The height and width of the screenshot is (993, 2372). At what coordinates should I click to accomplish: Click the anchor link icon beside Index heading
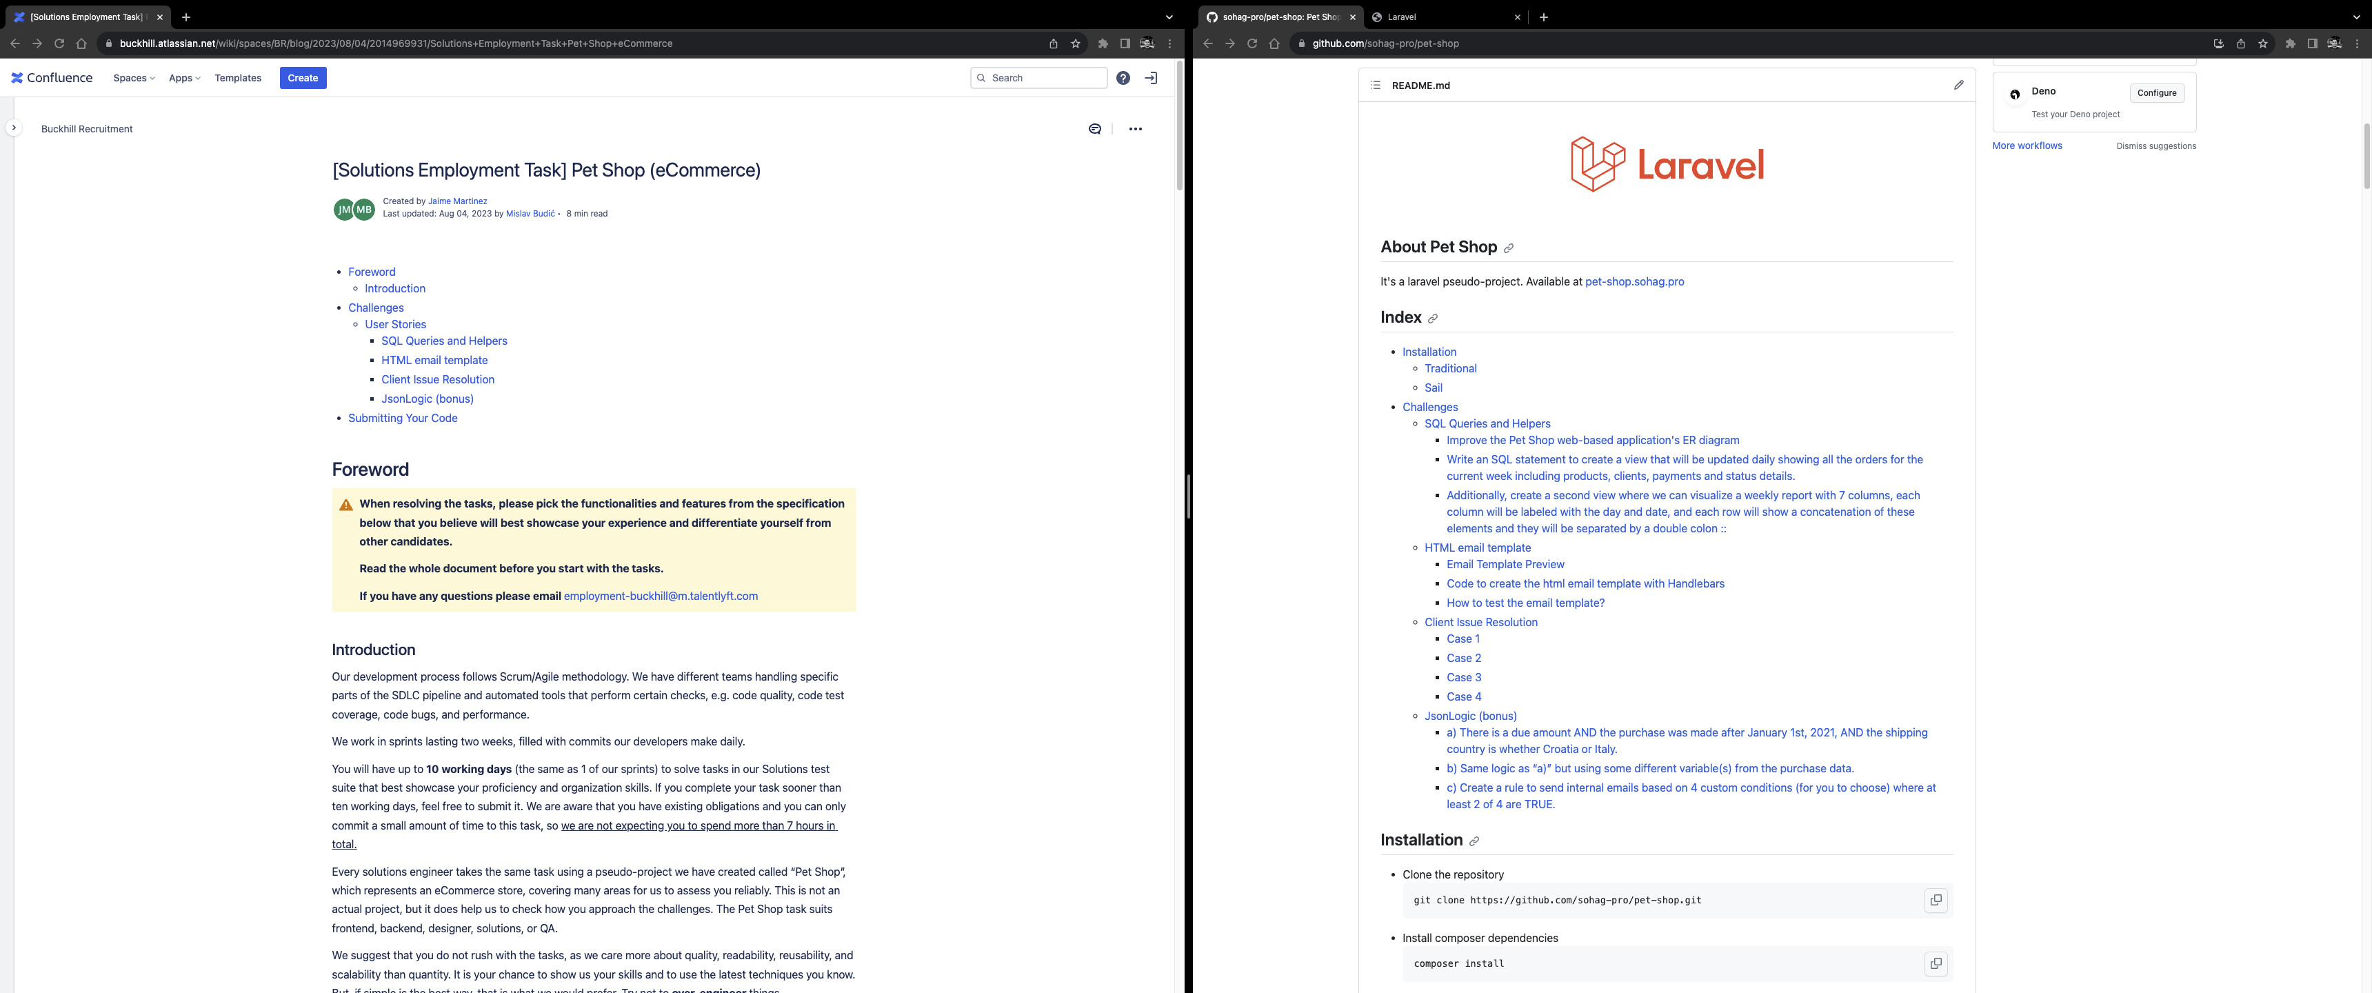click(x=1432, y=319)
